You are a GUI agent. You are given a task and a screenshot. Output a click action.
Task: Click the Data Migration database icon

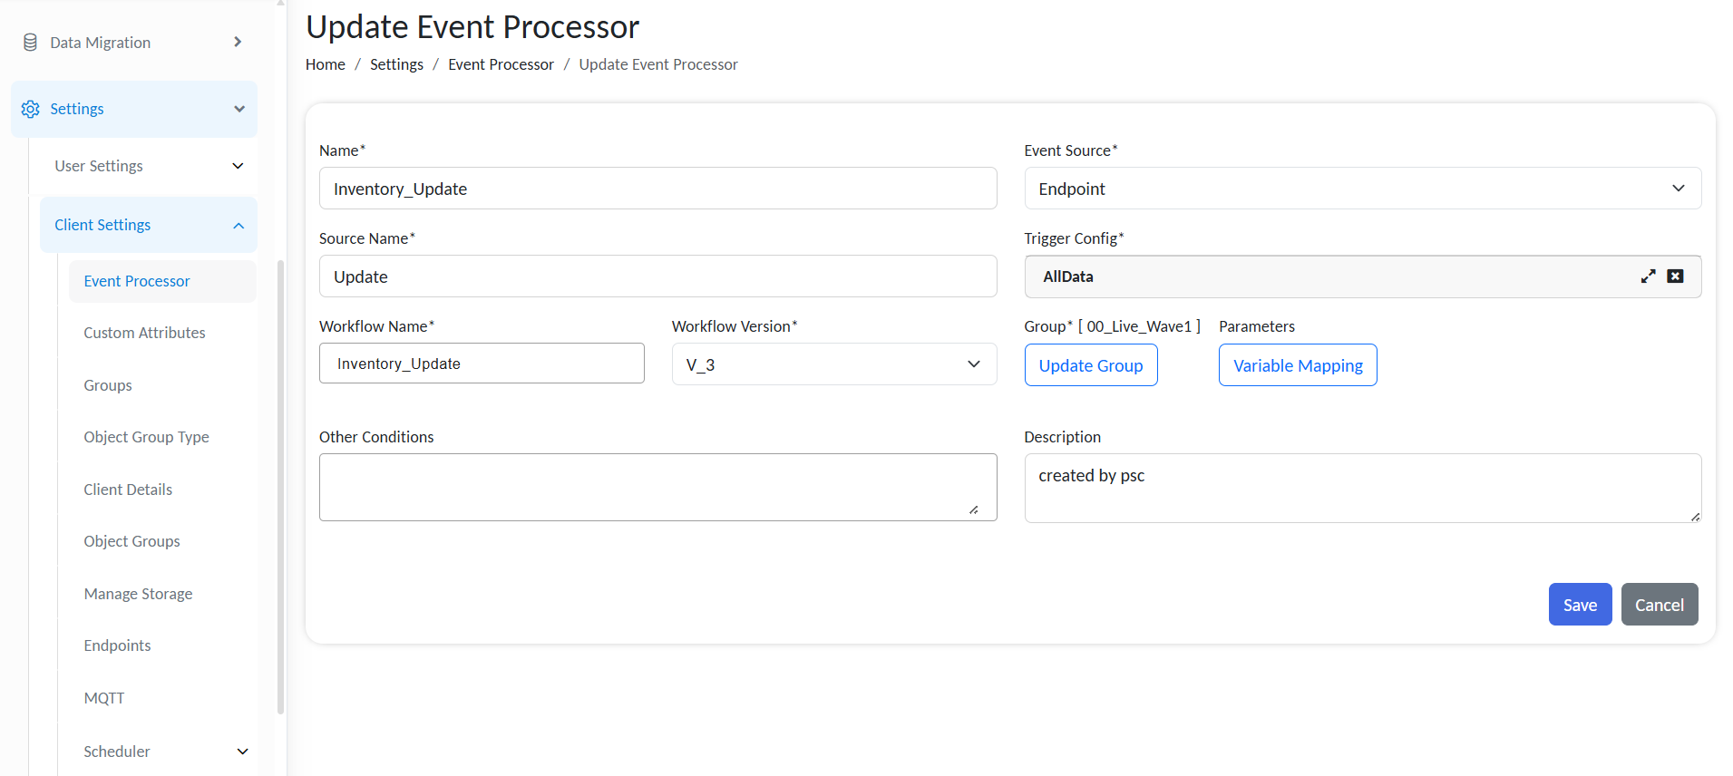(30, 43)
